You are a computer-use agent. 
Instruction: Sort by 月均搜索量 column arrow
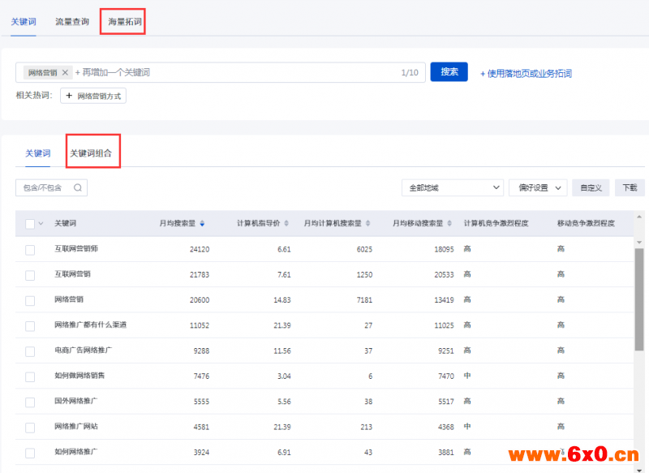click(x=202, y=223)
